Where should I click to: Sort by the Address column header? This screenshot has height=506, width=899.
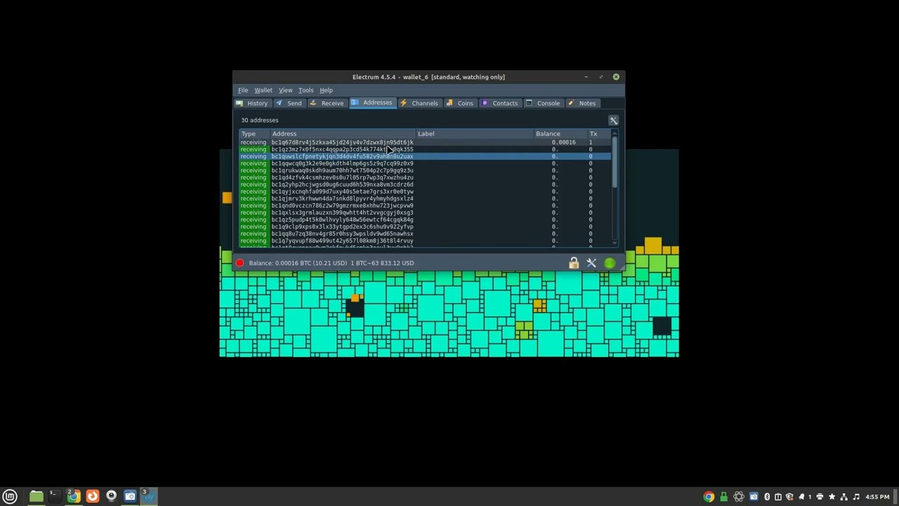pyautogui.click(x=343, y=134)
